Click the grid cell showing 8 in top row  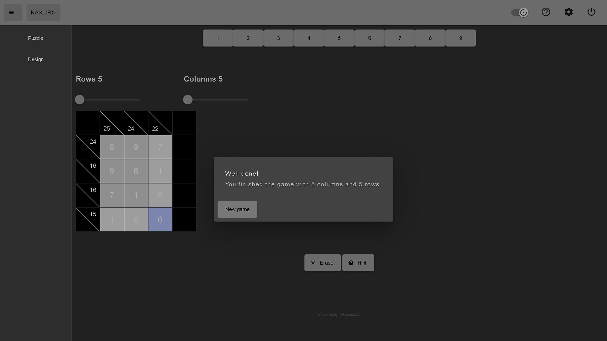111,147
